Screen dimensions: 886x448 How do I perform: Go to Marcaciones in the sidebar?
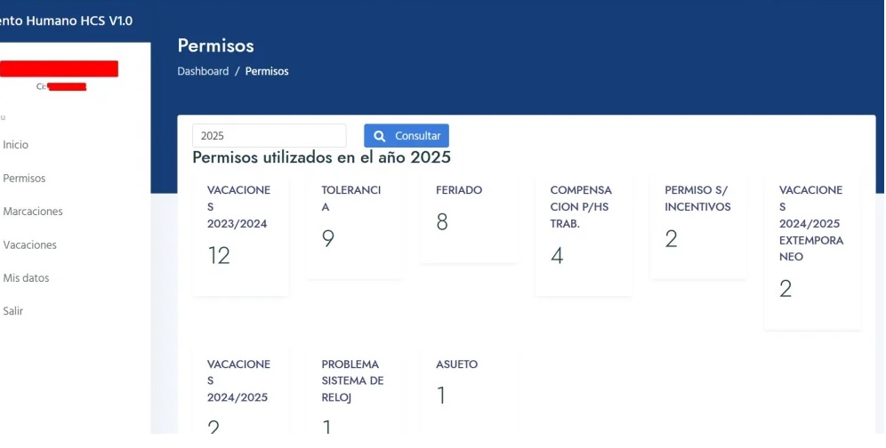pyautogui.click(x=33, y=212)
